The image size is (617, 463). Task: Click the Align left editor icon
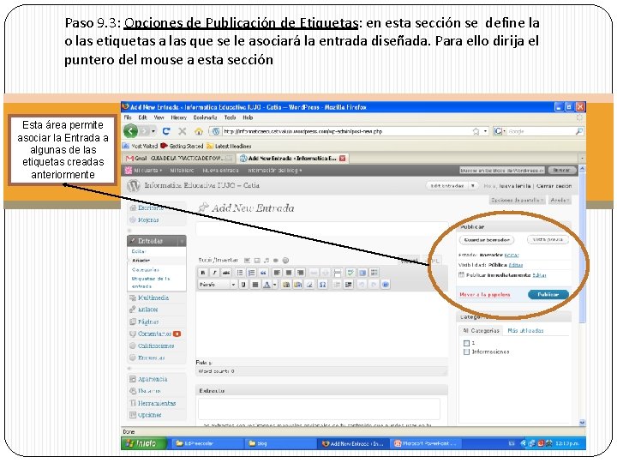(x=277, y=273)
